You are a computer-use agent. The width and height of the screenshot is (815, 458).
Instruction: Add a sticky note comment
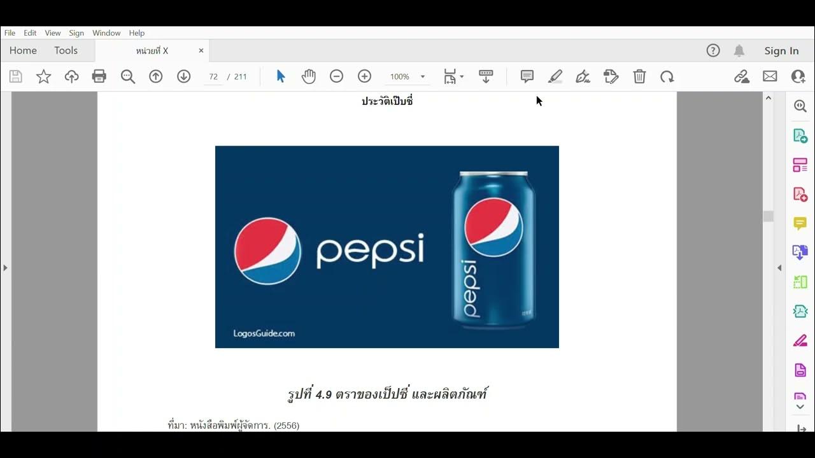tap(527, 77)
